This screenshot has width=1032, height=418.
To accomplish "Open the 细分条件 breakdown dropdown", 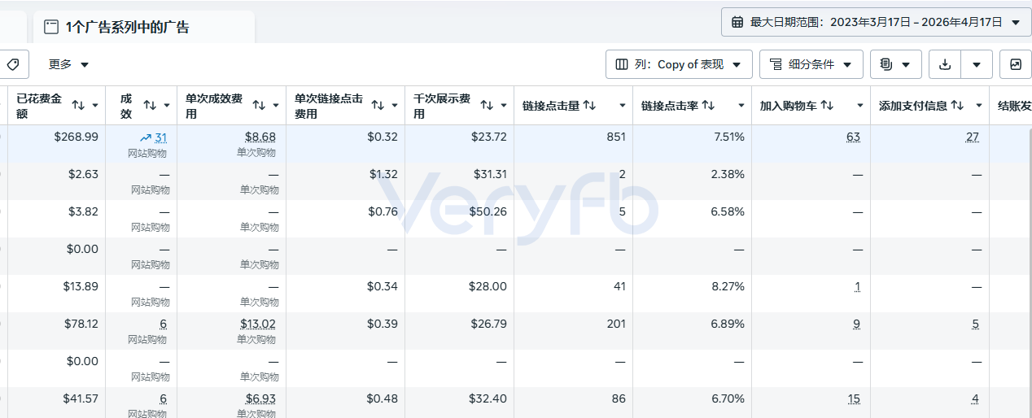I will (x=811, y=64).
